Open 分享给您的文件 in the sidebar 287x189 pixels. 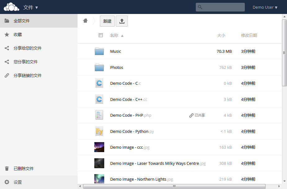(27, 48)
